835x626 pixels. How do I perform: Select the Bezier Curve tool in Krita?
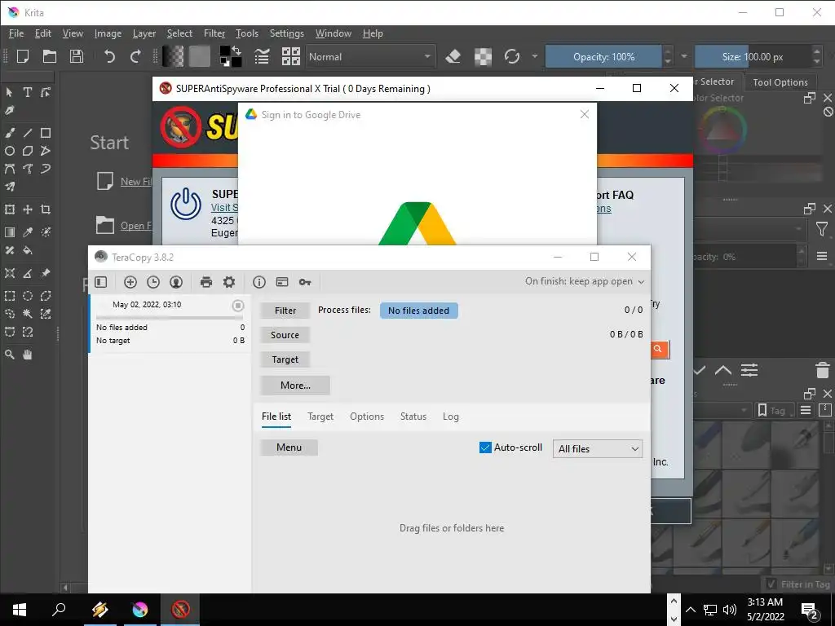click(x=10, y=169)
